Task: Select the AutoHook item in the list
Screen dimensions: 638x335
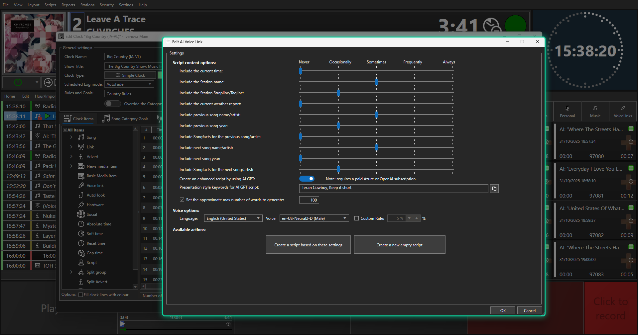Action: pyautogui.click(x=95, y=195)
